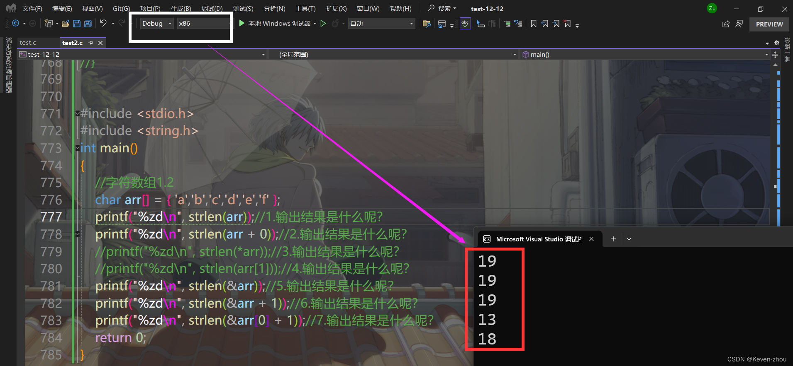Open the editor settings gear icon

point(777,43)
